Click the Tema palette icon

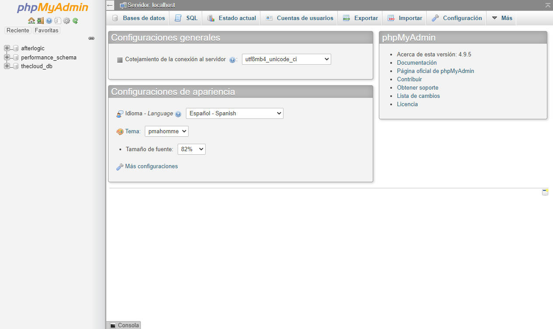coord(120,132)
